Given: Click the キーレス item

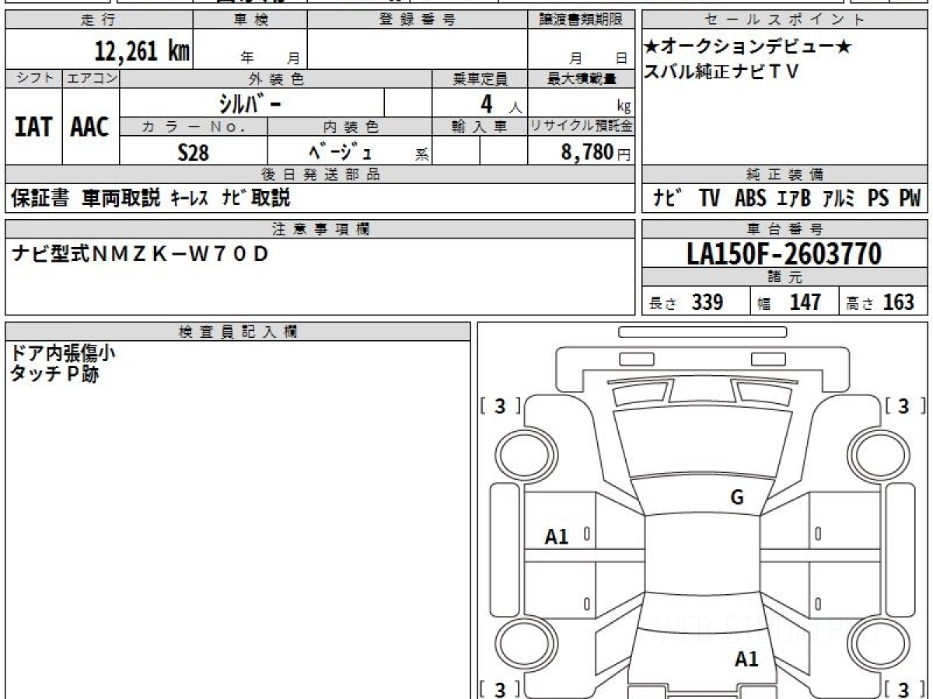Looking at the screenshot, I should [190, 199].
